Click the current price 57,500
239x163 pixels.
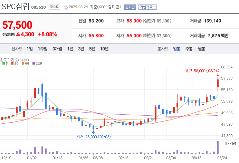click(x=17, y=25)
